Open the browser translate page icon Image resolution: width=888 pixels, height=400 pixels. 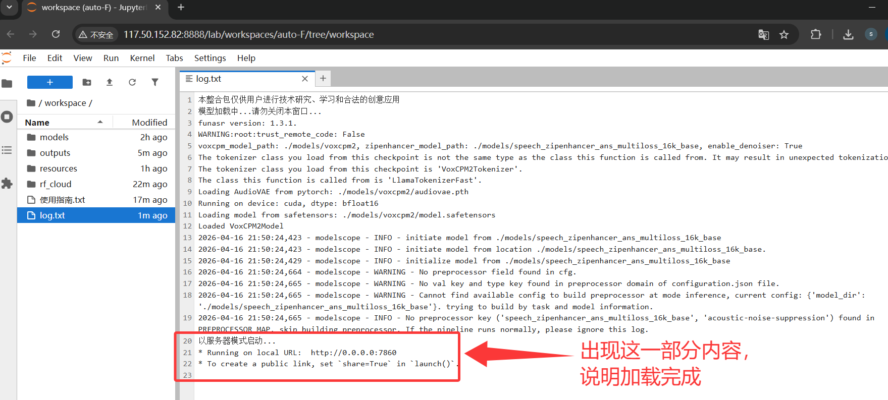click(763, 35)
